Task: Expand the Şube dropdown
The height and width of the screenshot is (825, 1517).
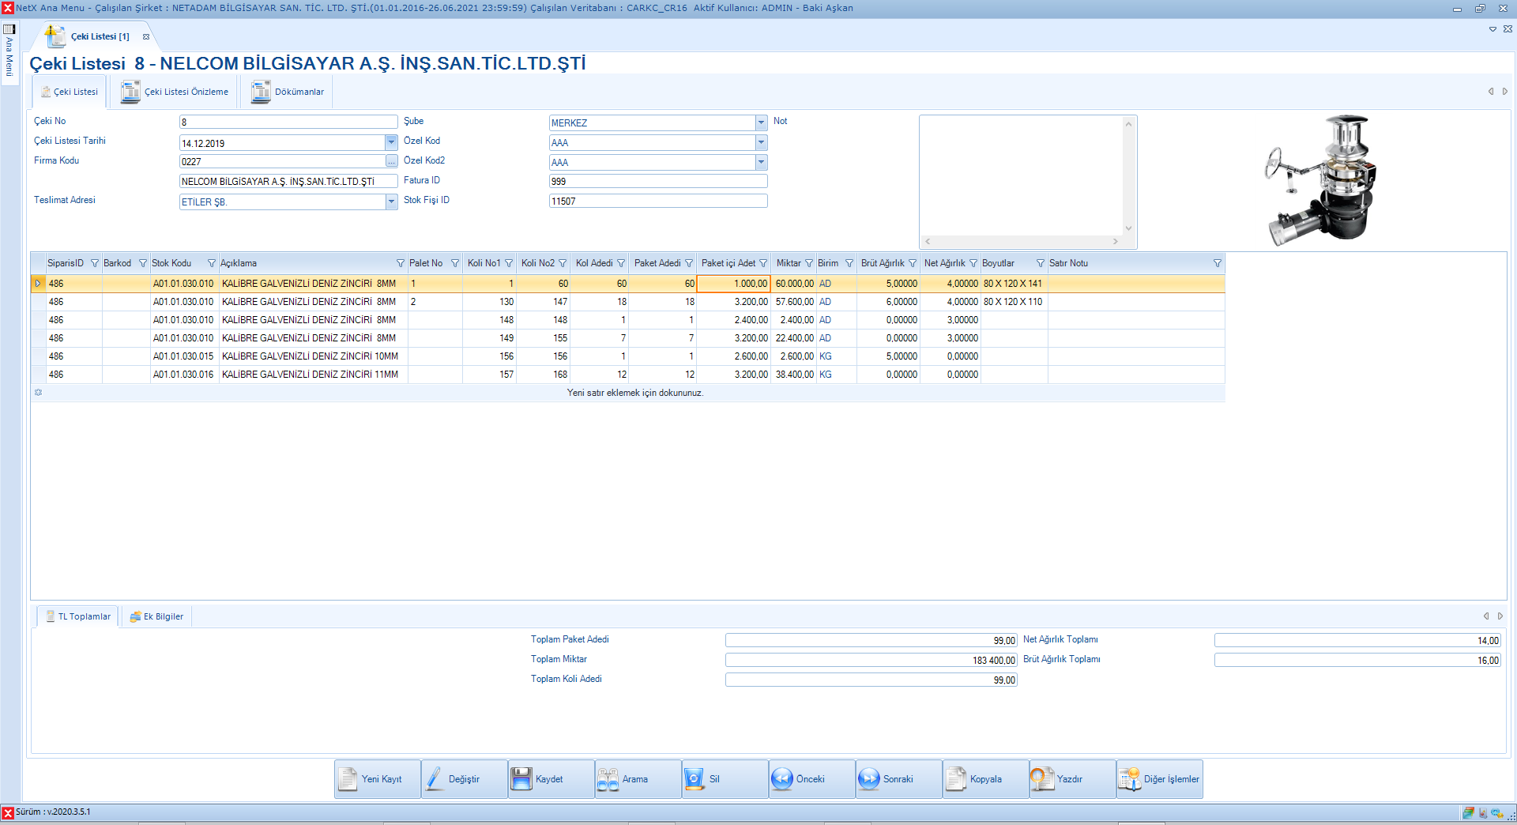Action: tap(761, 122)
